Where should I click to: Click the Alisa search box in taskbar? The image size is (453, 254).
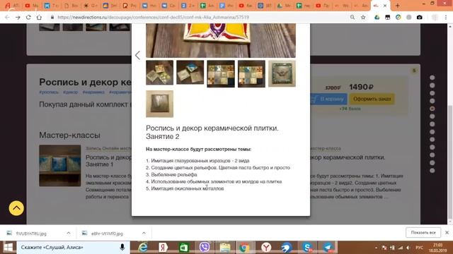click(x=74, y=248)
